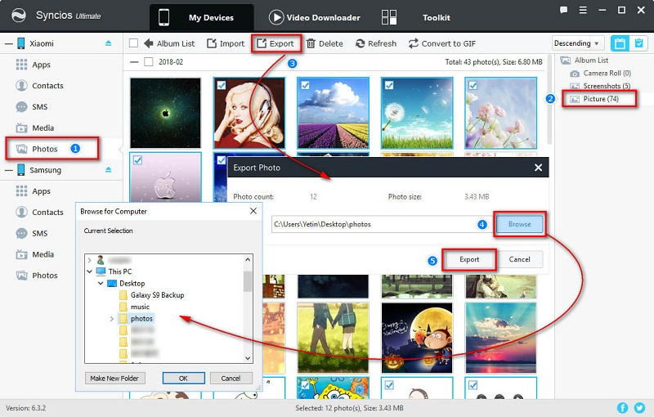
Task: Click the Export toolbar button
Action: click(x=275, y=43)
